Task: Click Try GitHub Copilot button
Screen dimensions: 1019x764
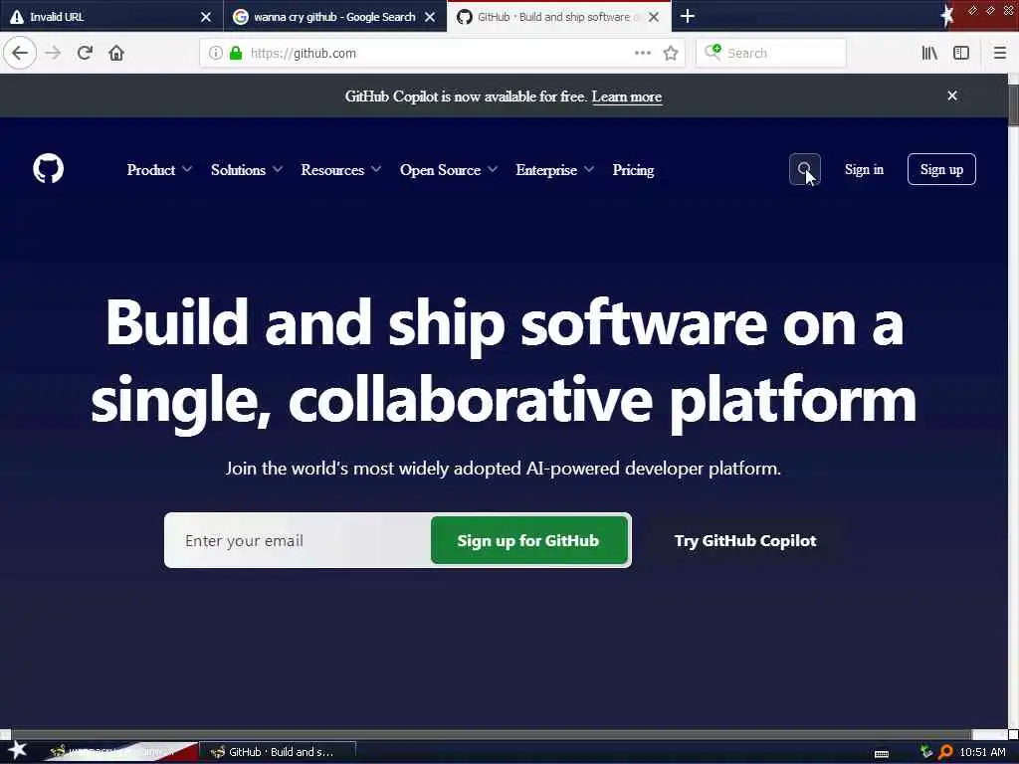Action: 744,540
